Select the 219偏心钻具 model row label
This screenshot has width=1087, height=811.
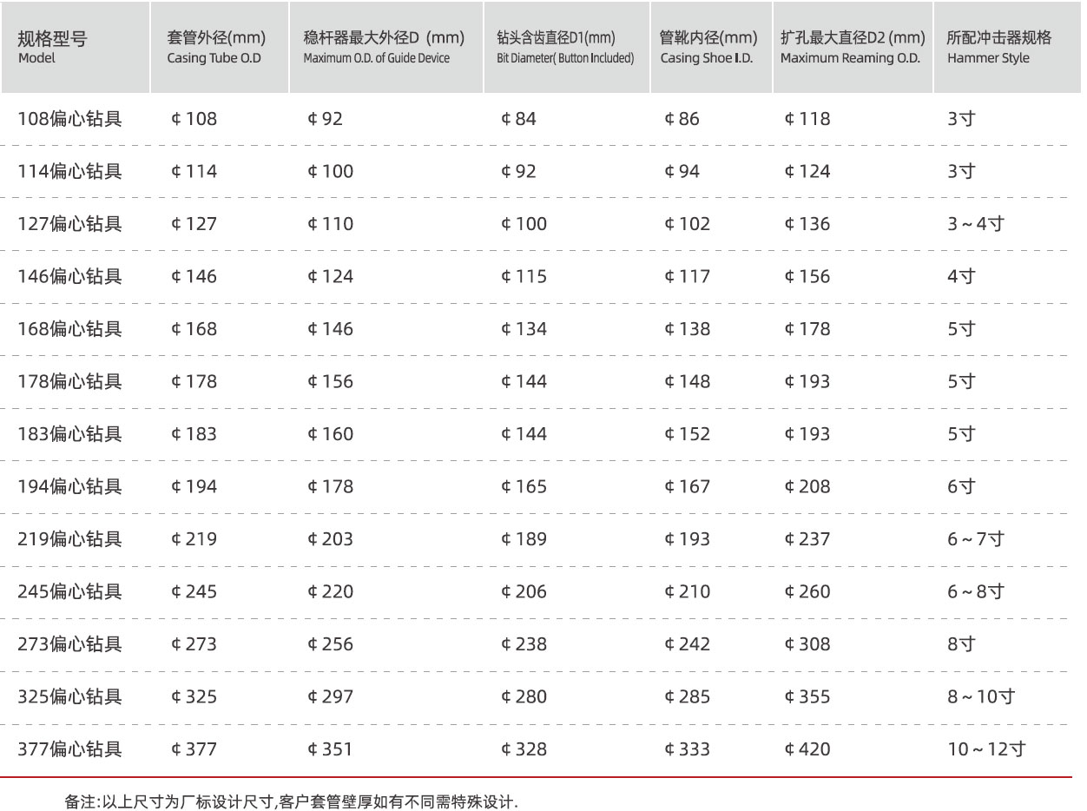tap(69, 539)
